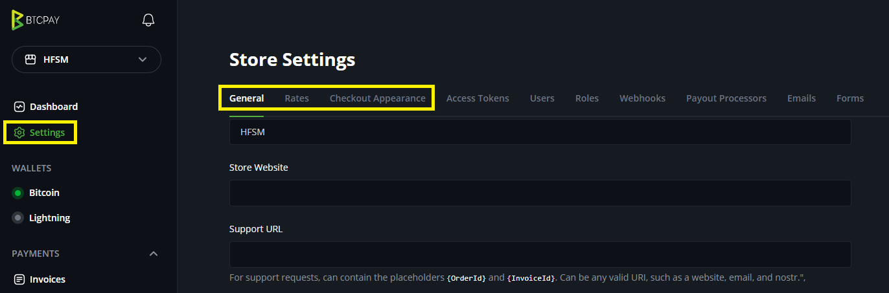Click the Settings gear icon

pos(19,133)
